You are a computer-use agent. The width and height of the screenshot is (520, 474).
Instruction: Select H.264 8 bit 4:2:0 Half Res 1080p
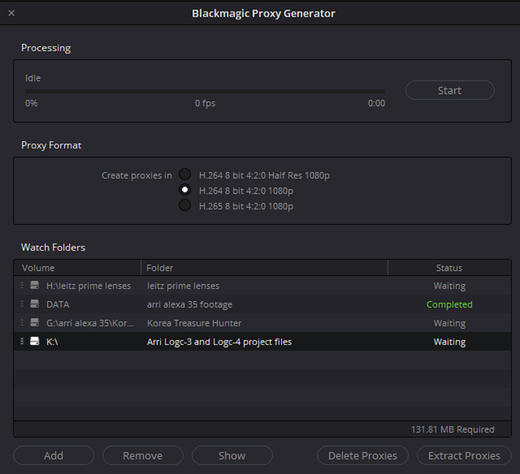pyautogui.click(x=186, y=175)
